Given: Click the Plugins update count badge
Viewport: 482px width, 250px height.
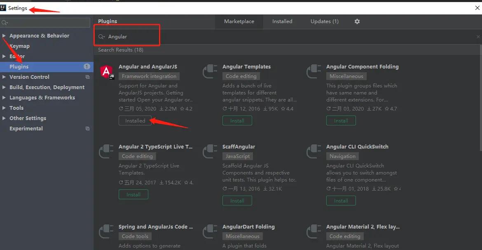Looking at the screenshot, I should (x=87, y=67).
